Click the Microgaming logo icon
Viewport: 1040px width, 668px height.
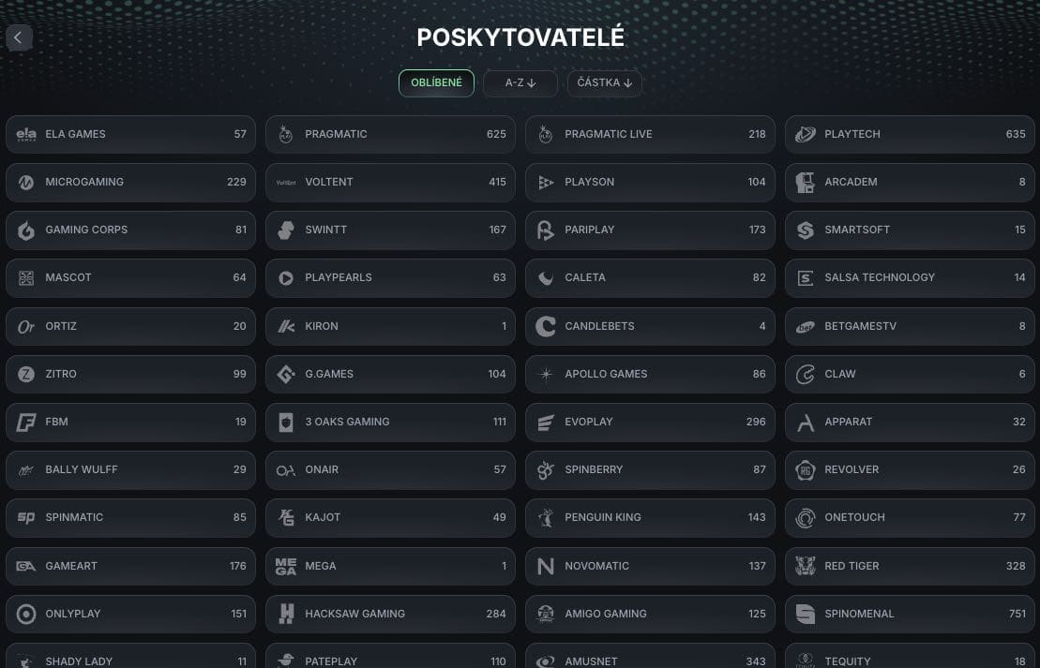coord(26,182)
